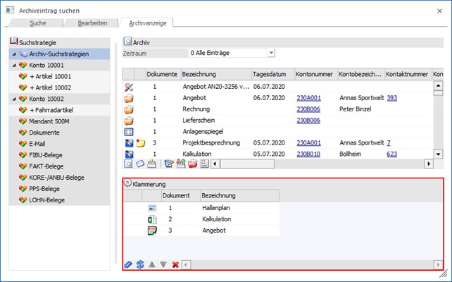Image resolution: width=452 pixels, height=282 pixels.
Task: Click the magnifier preview icon in archive toolbar
Action: click(128, 164)
